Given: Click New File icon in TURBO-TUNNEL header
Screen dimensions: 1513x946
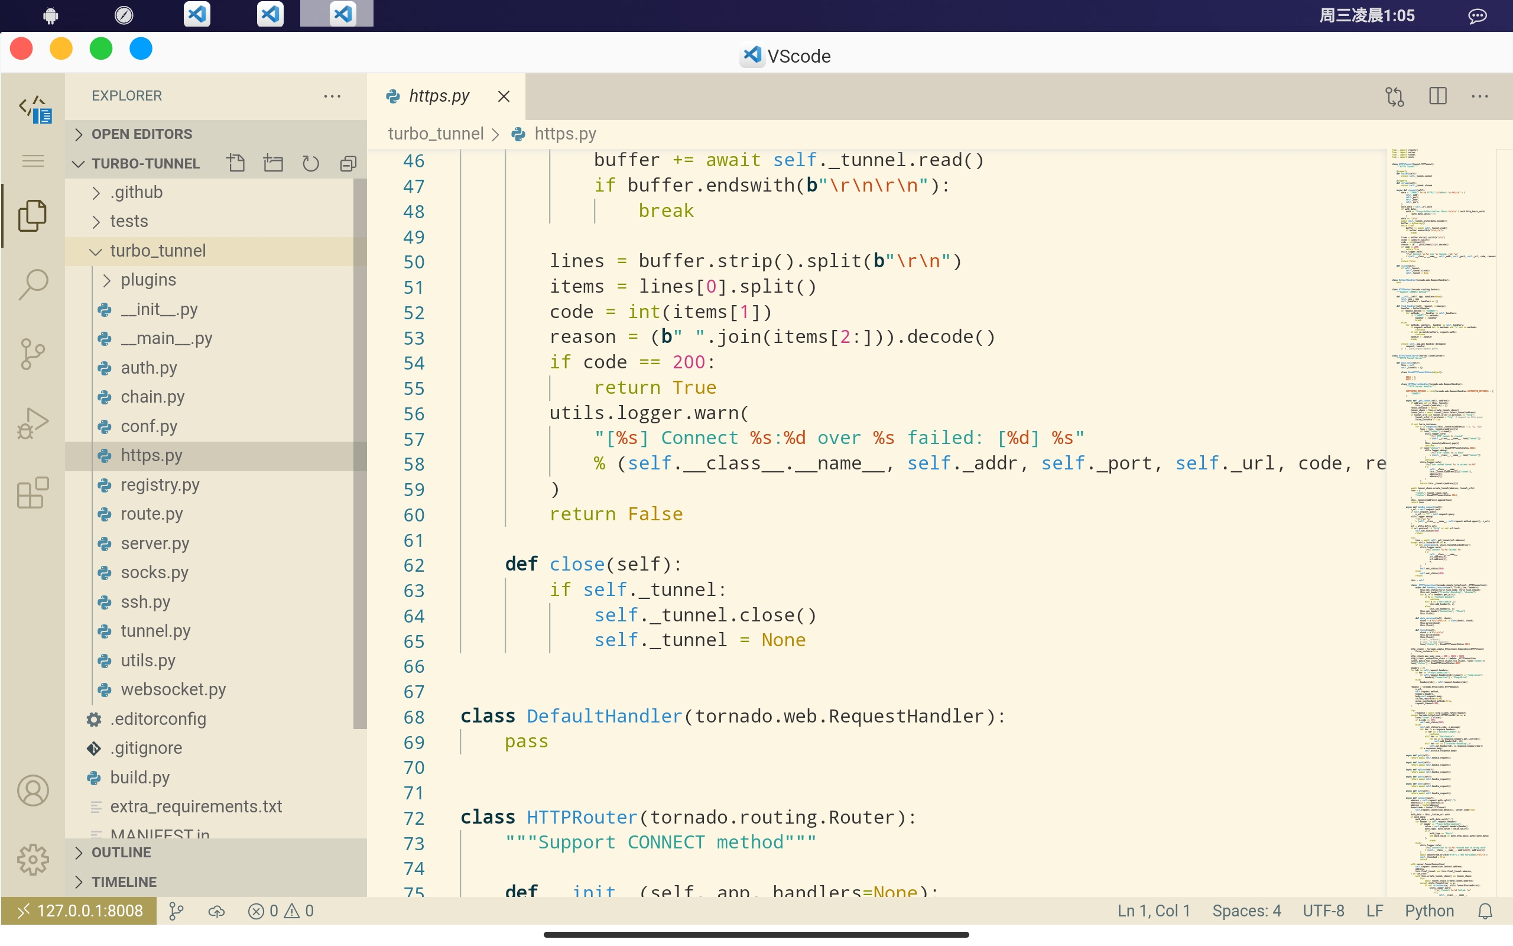Looking at the screenshot, I should [236, 163].
